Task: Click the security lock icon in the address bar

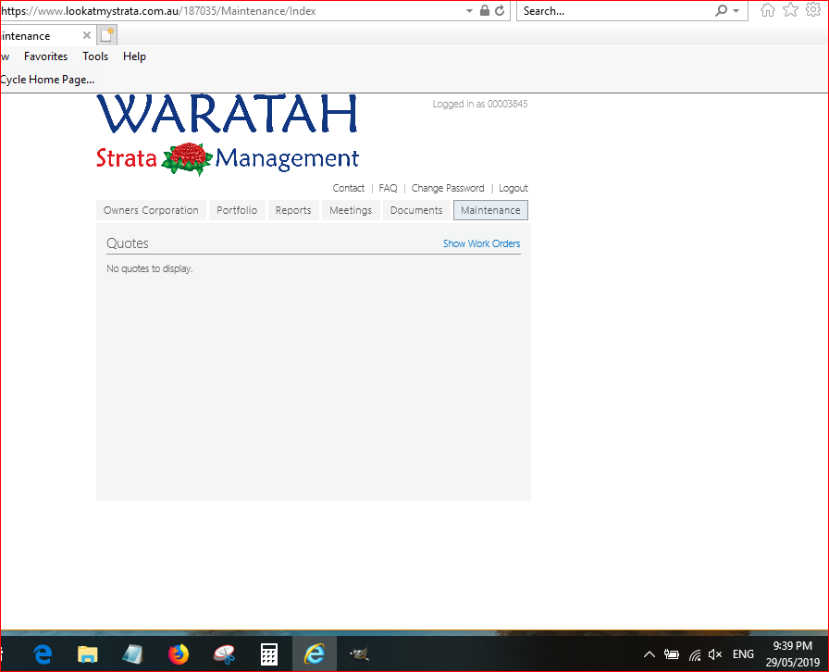Action: [x=484, y=10]
